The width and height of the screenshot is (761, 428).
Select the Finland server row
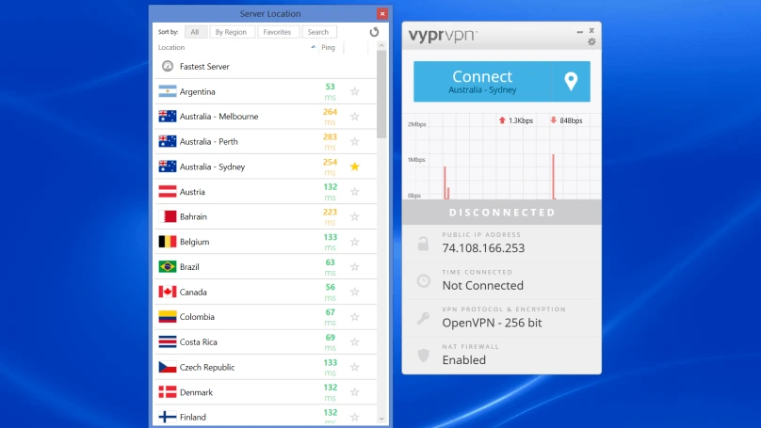(265, 416)
